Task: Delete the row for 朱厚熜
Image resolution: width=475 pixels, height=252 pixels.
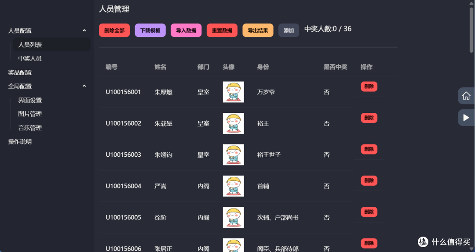Action: (x=369, y=86)
